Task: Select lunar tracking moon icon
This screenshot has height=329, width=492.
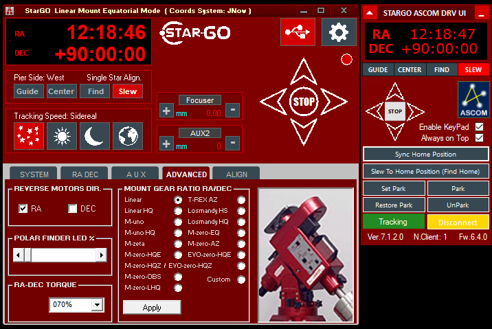Action: (95, 136)
